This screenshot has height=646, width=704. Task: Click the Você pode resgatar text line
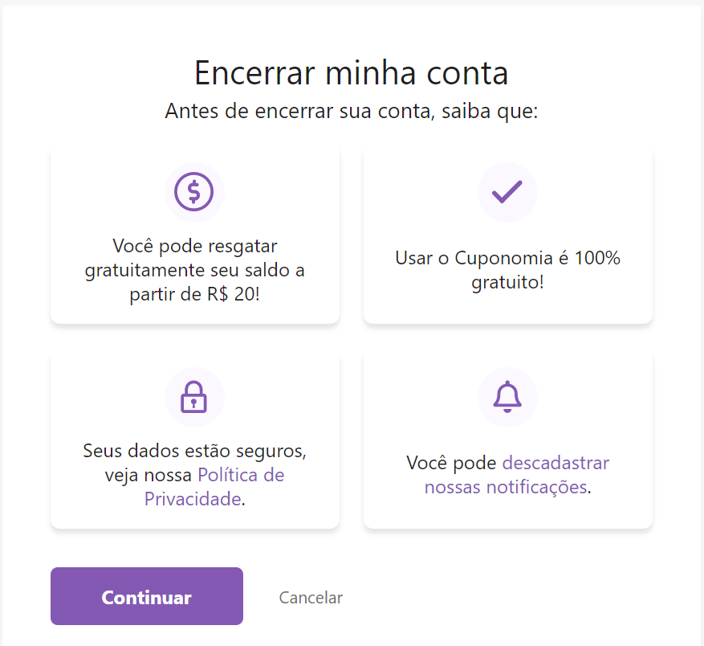(195, 246)
